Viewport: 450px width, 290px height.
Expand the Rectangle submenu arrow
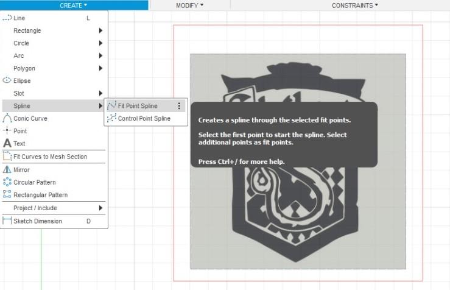(100, 30)
